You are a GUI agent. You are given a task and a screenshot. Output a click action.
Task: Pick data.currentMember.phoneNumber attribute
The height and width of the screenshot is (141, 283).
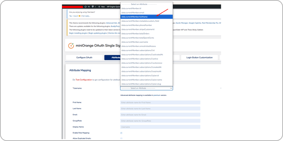pos(147,25)
